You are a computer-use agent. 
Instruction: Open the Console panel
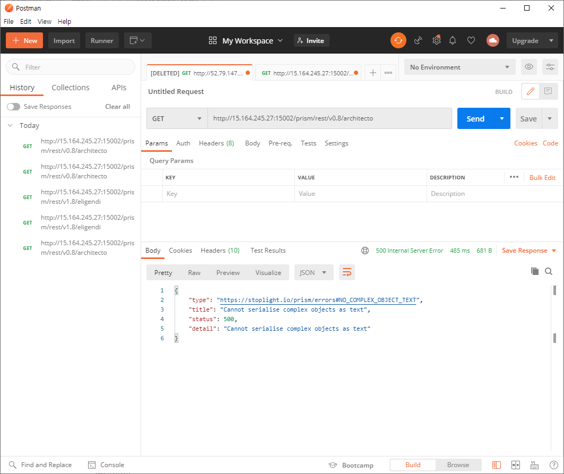[x=106, y=465]
